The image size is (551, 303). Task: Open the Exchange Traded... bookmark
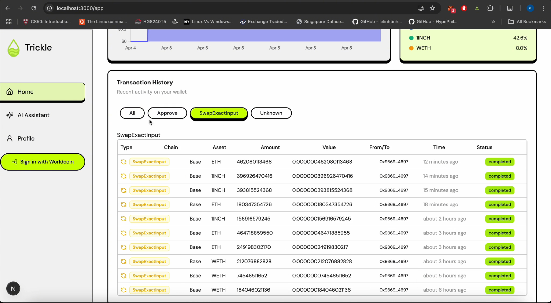264,22
